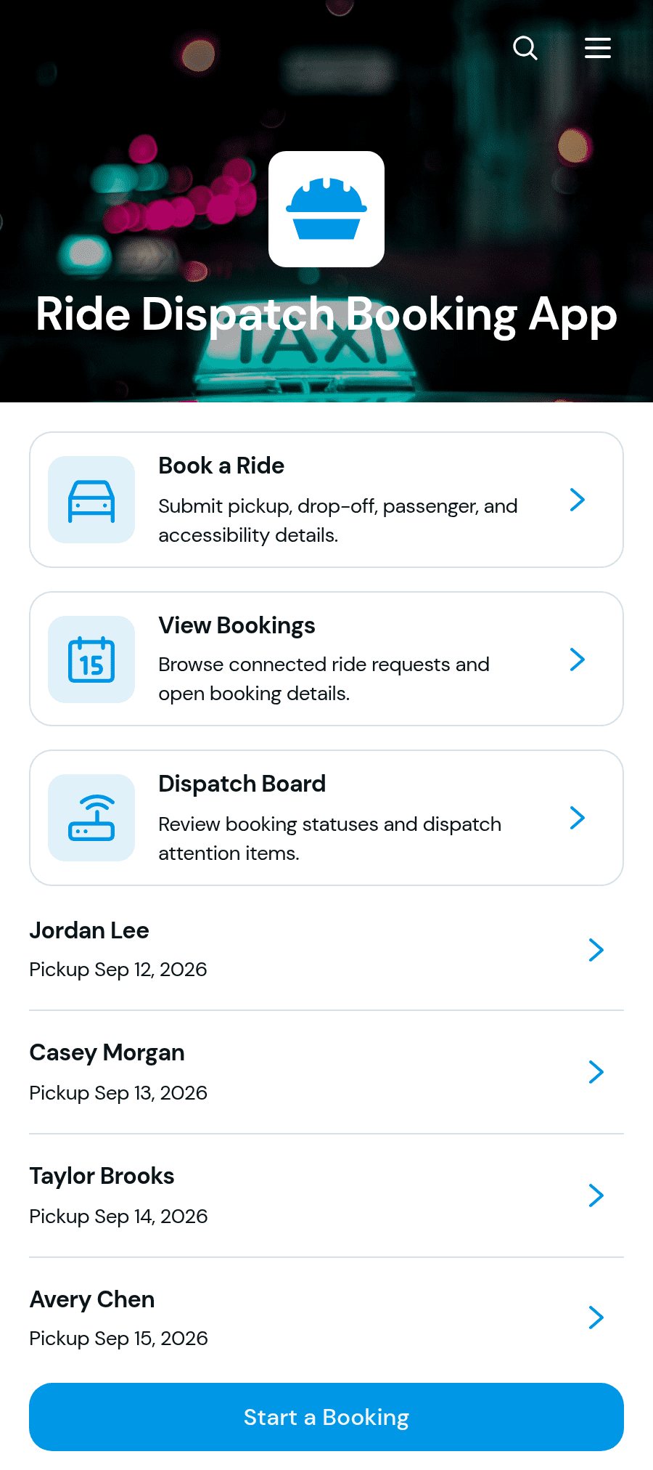Select the Start a Booking button
Image resolution: width=653 pixels, height=1470 pixels.
coord(326,1417)
